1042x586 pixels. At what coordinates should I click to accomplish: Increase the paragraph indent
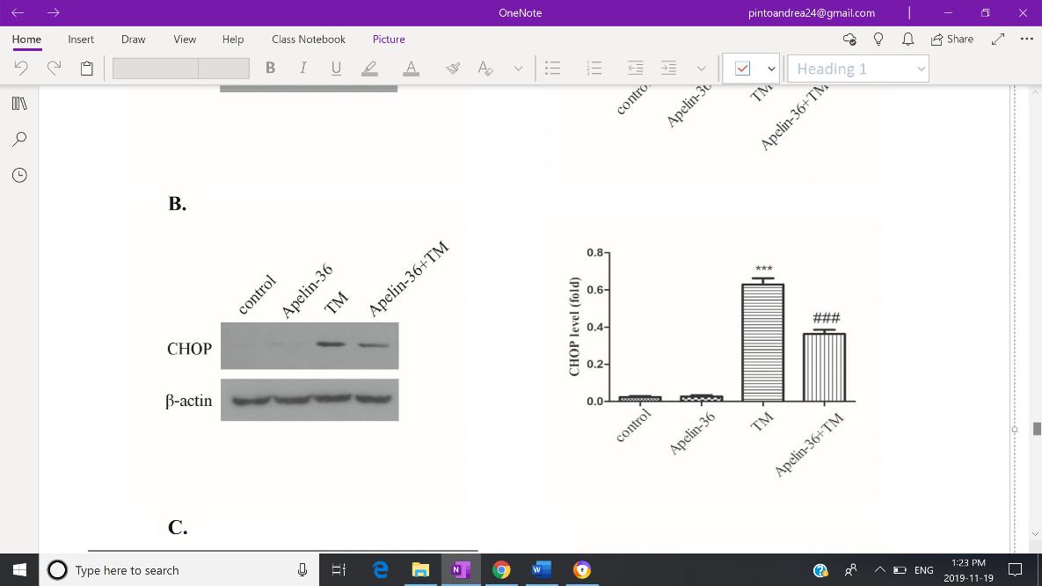668,68
